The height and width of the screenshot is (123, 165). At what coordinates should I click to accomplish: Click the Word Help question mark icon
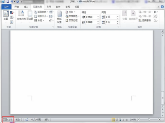pos(162,7)
